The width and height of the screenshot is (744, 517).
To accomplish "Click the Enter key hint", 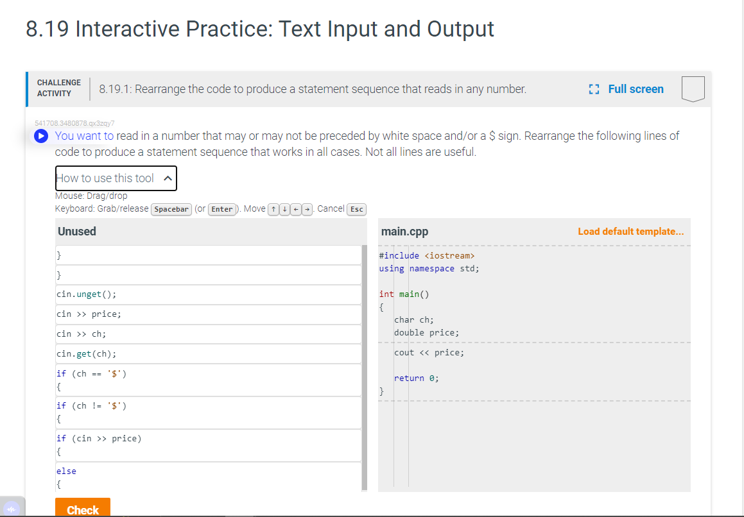I will [x=222, y=210].
